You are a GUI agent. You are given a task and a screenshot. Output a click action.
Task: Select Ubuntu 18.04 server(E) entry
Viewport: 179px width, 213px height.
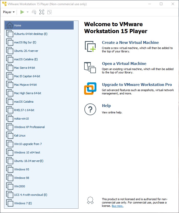coord(39,161)
